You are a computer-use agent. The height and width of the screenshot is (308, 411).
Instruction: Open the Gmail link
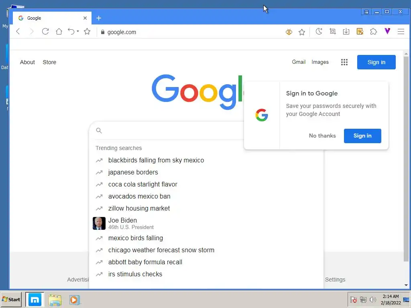coord(299,62)
